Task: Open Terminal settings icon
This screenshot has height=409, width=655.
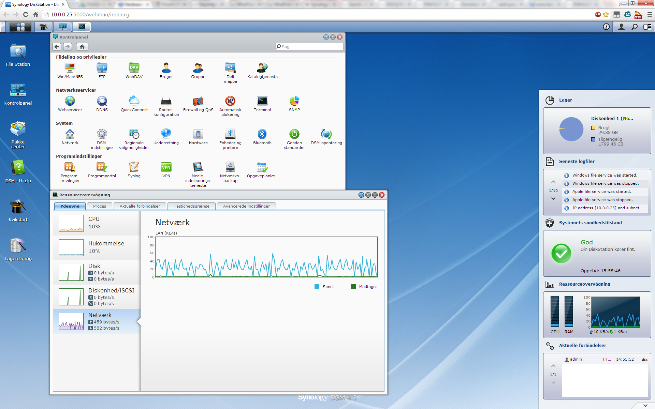Action: point(262,104)
